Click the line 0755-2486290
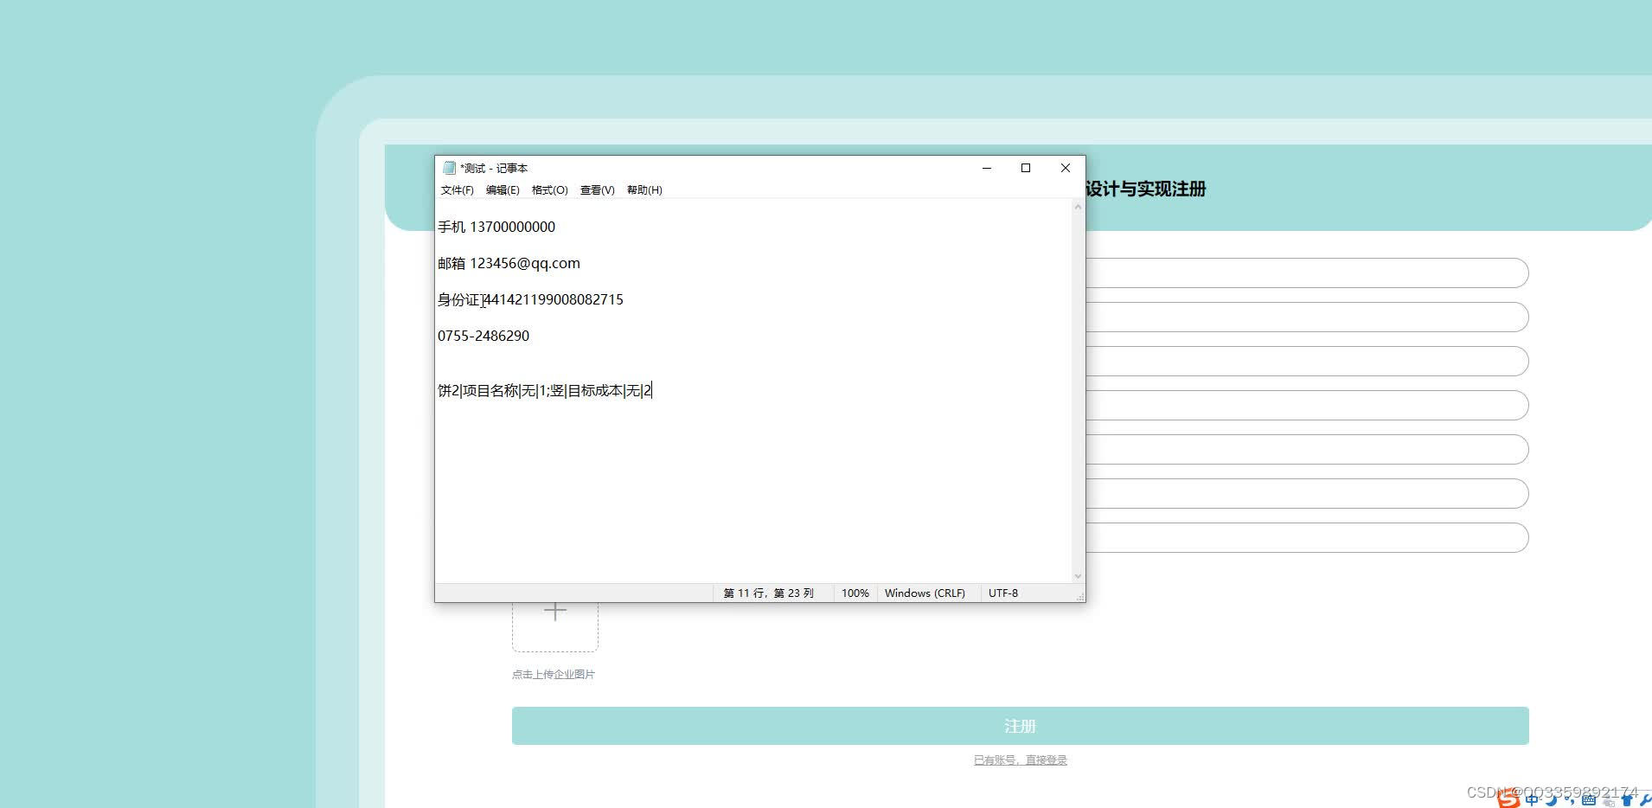Viewport: 1652px width, 808px height. click(483, 336)
